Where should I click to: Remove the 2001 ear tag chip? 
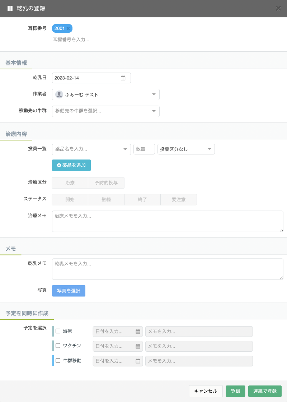point(68,28)
